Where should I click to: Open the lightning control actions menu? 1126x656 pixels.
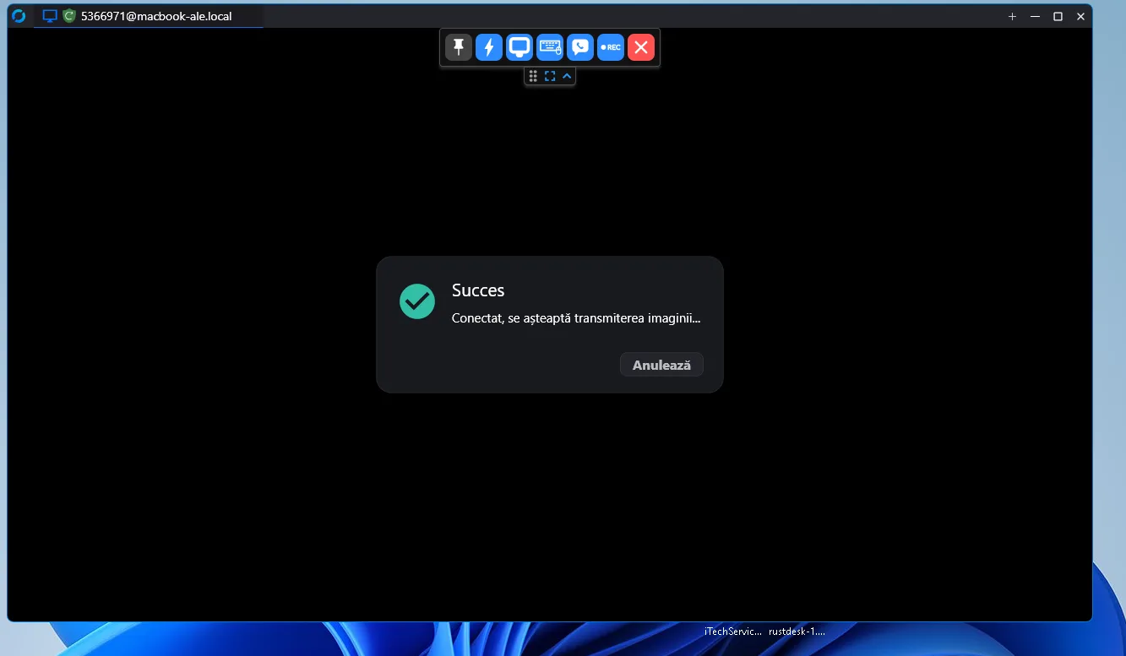tap(489, 47)
